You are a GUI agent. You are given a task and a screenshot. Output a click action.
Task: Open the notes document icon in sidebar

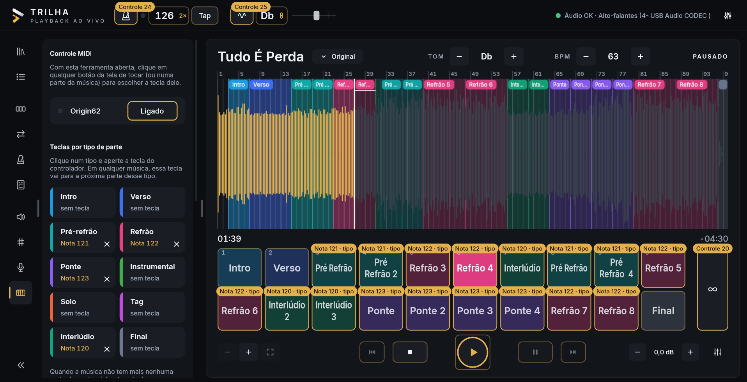tap(21, 185)
